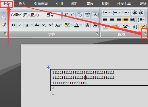The width and height of the screenshot is (148, 107).
Task: Open Asian layout dropdown icon
Action: (x=126, y=27)
